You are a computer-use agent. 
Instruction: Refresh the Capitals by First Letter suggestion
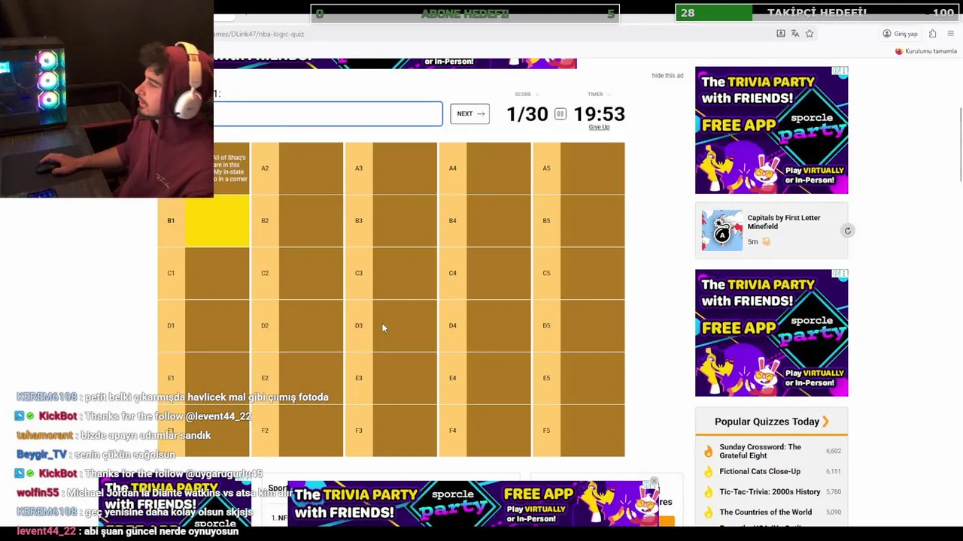click(x=847, y=231)
